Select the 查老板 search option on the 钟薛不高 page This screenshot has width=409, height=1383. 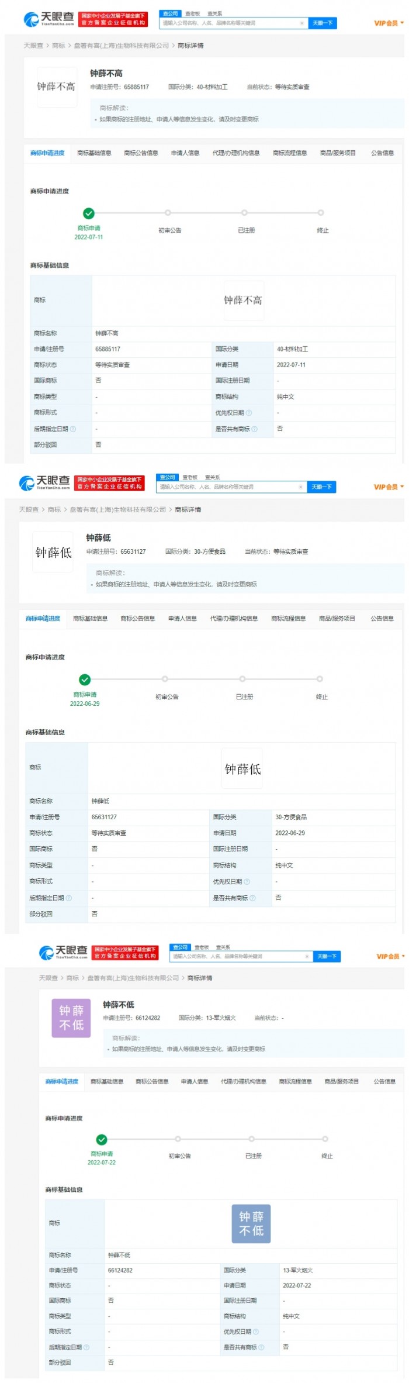(x=192, y=13)
